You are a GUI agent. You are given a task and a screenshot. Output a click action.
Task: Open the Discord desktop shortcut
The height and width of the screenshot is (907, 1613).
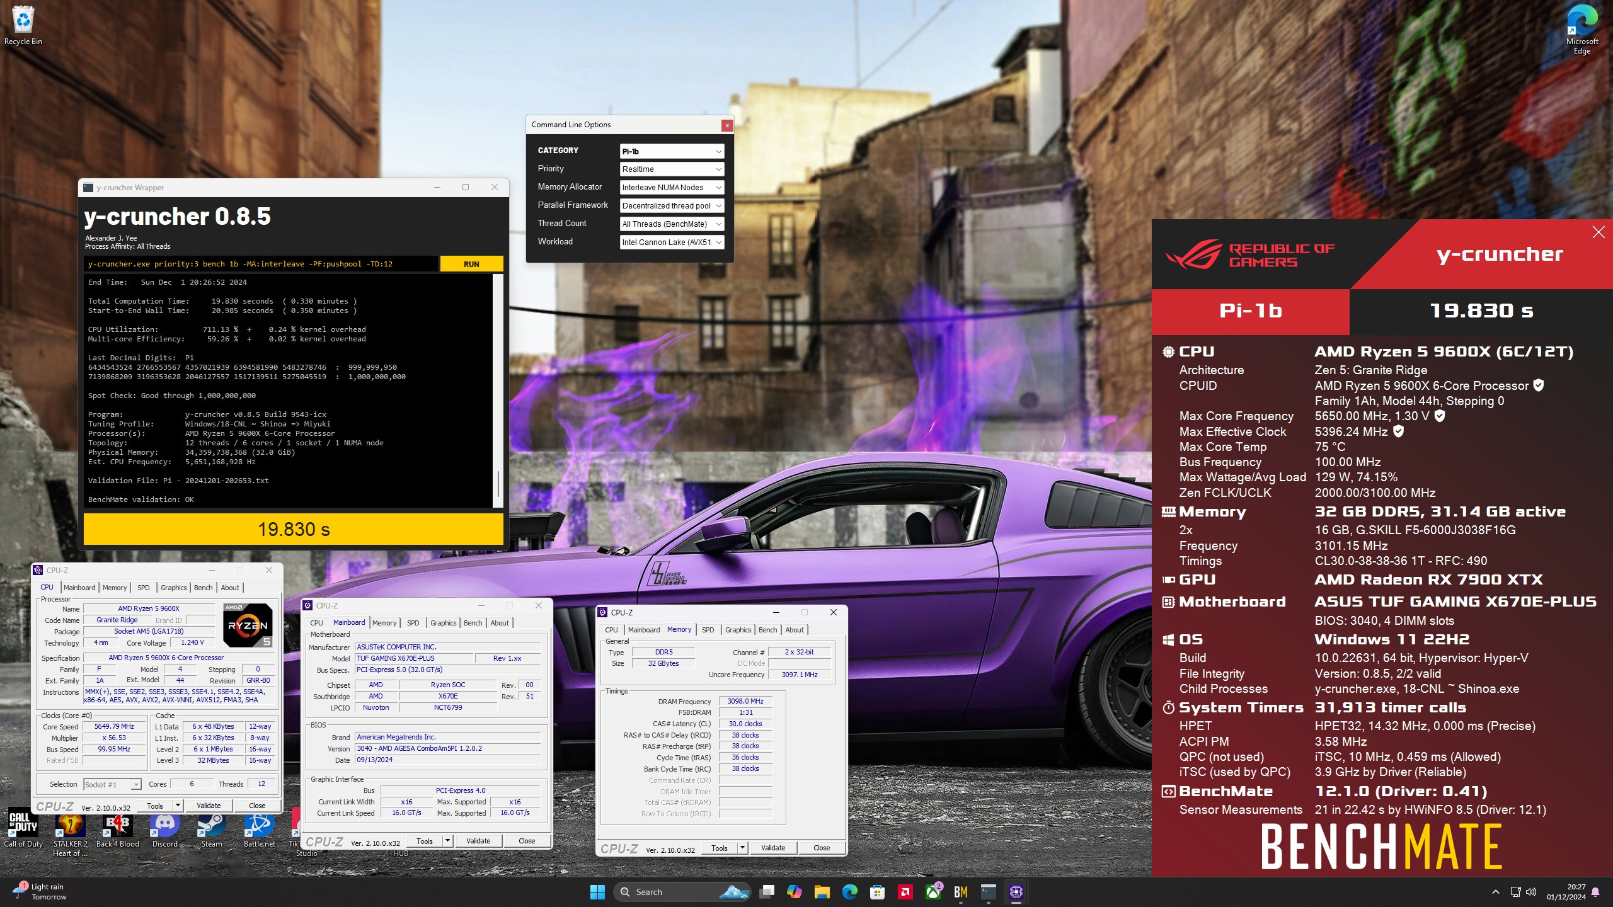165,829
